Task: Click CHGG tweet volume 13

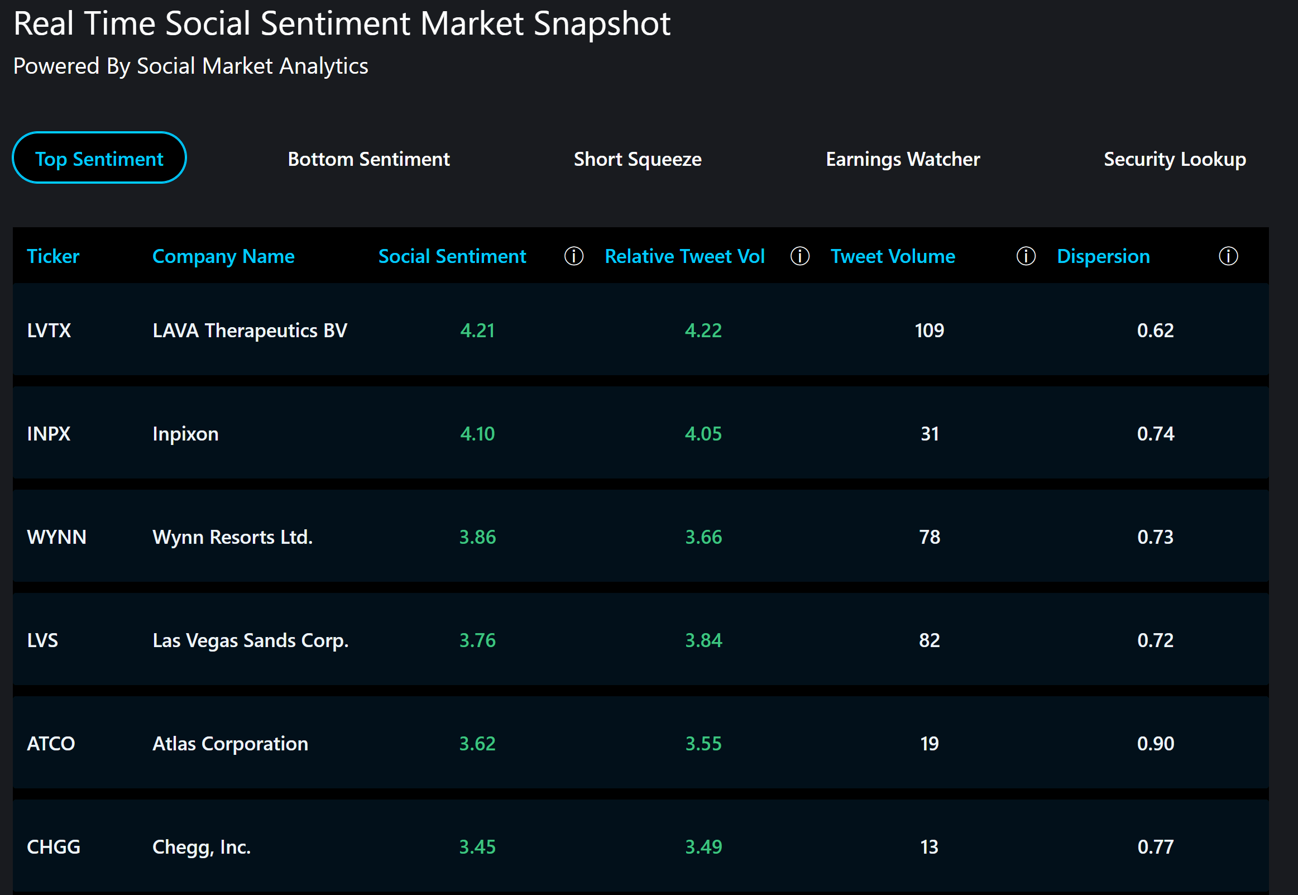Action: point(930,846)
